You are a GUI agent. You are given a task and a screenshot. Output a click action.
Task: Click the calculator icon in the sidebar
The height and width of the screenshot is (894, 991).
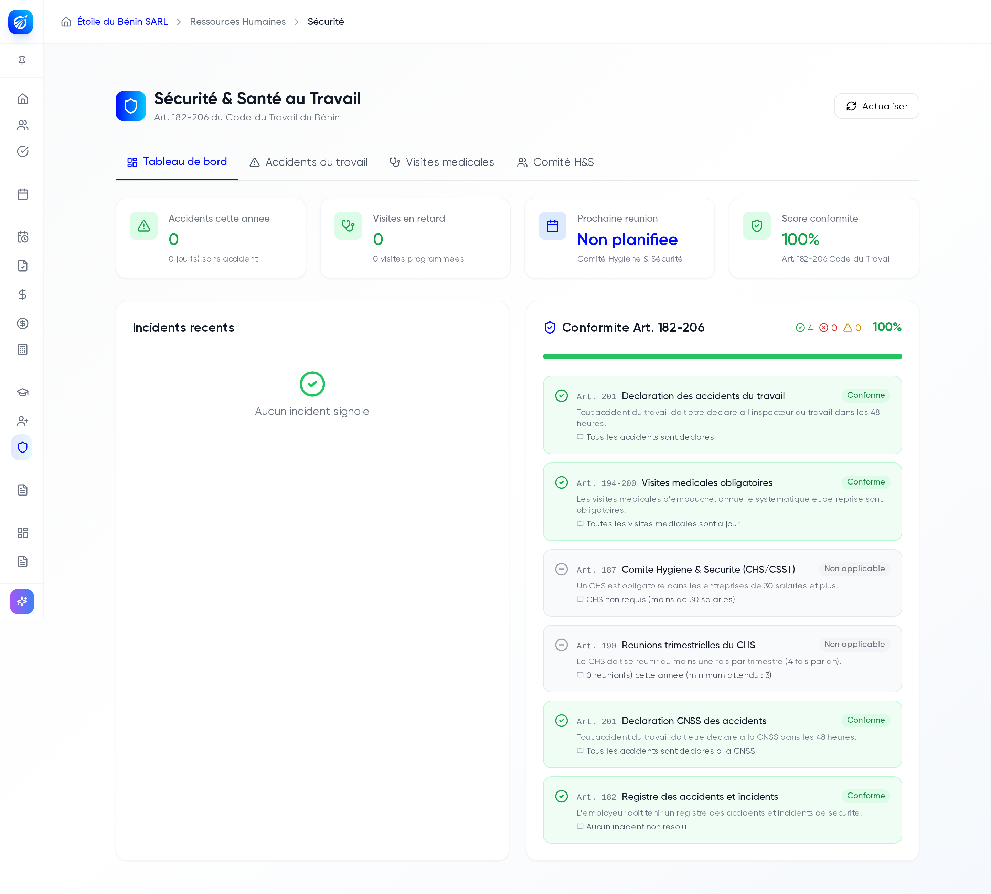23,350
